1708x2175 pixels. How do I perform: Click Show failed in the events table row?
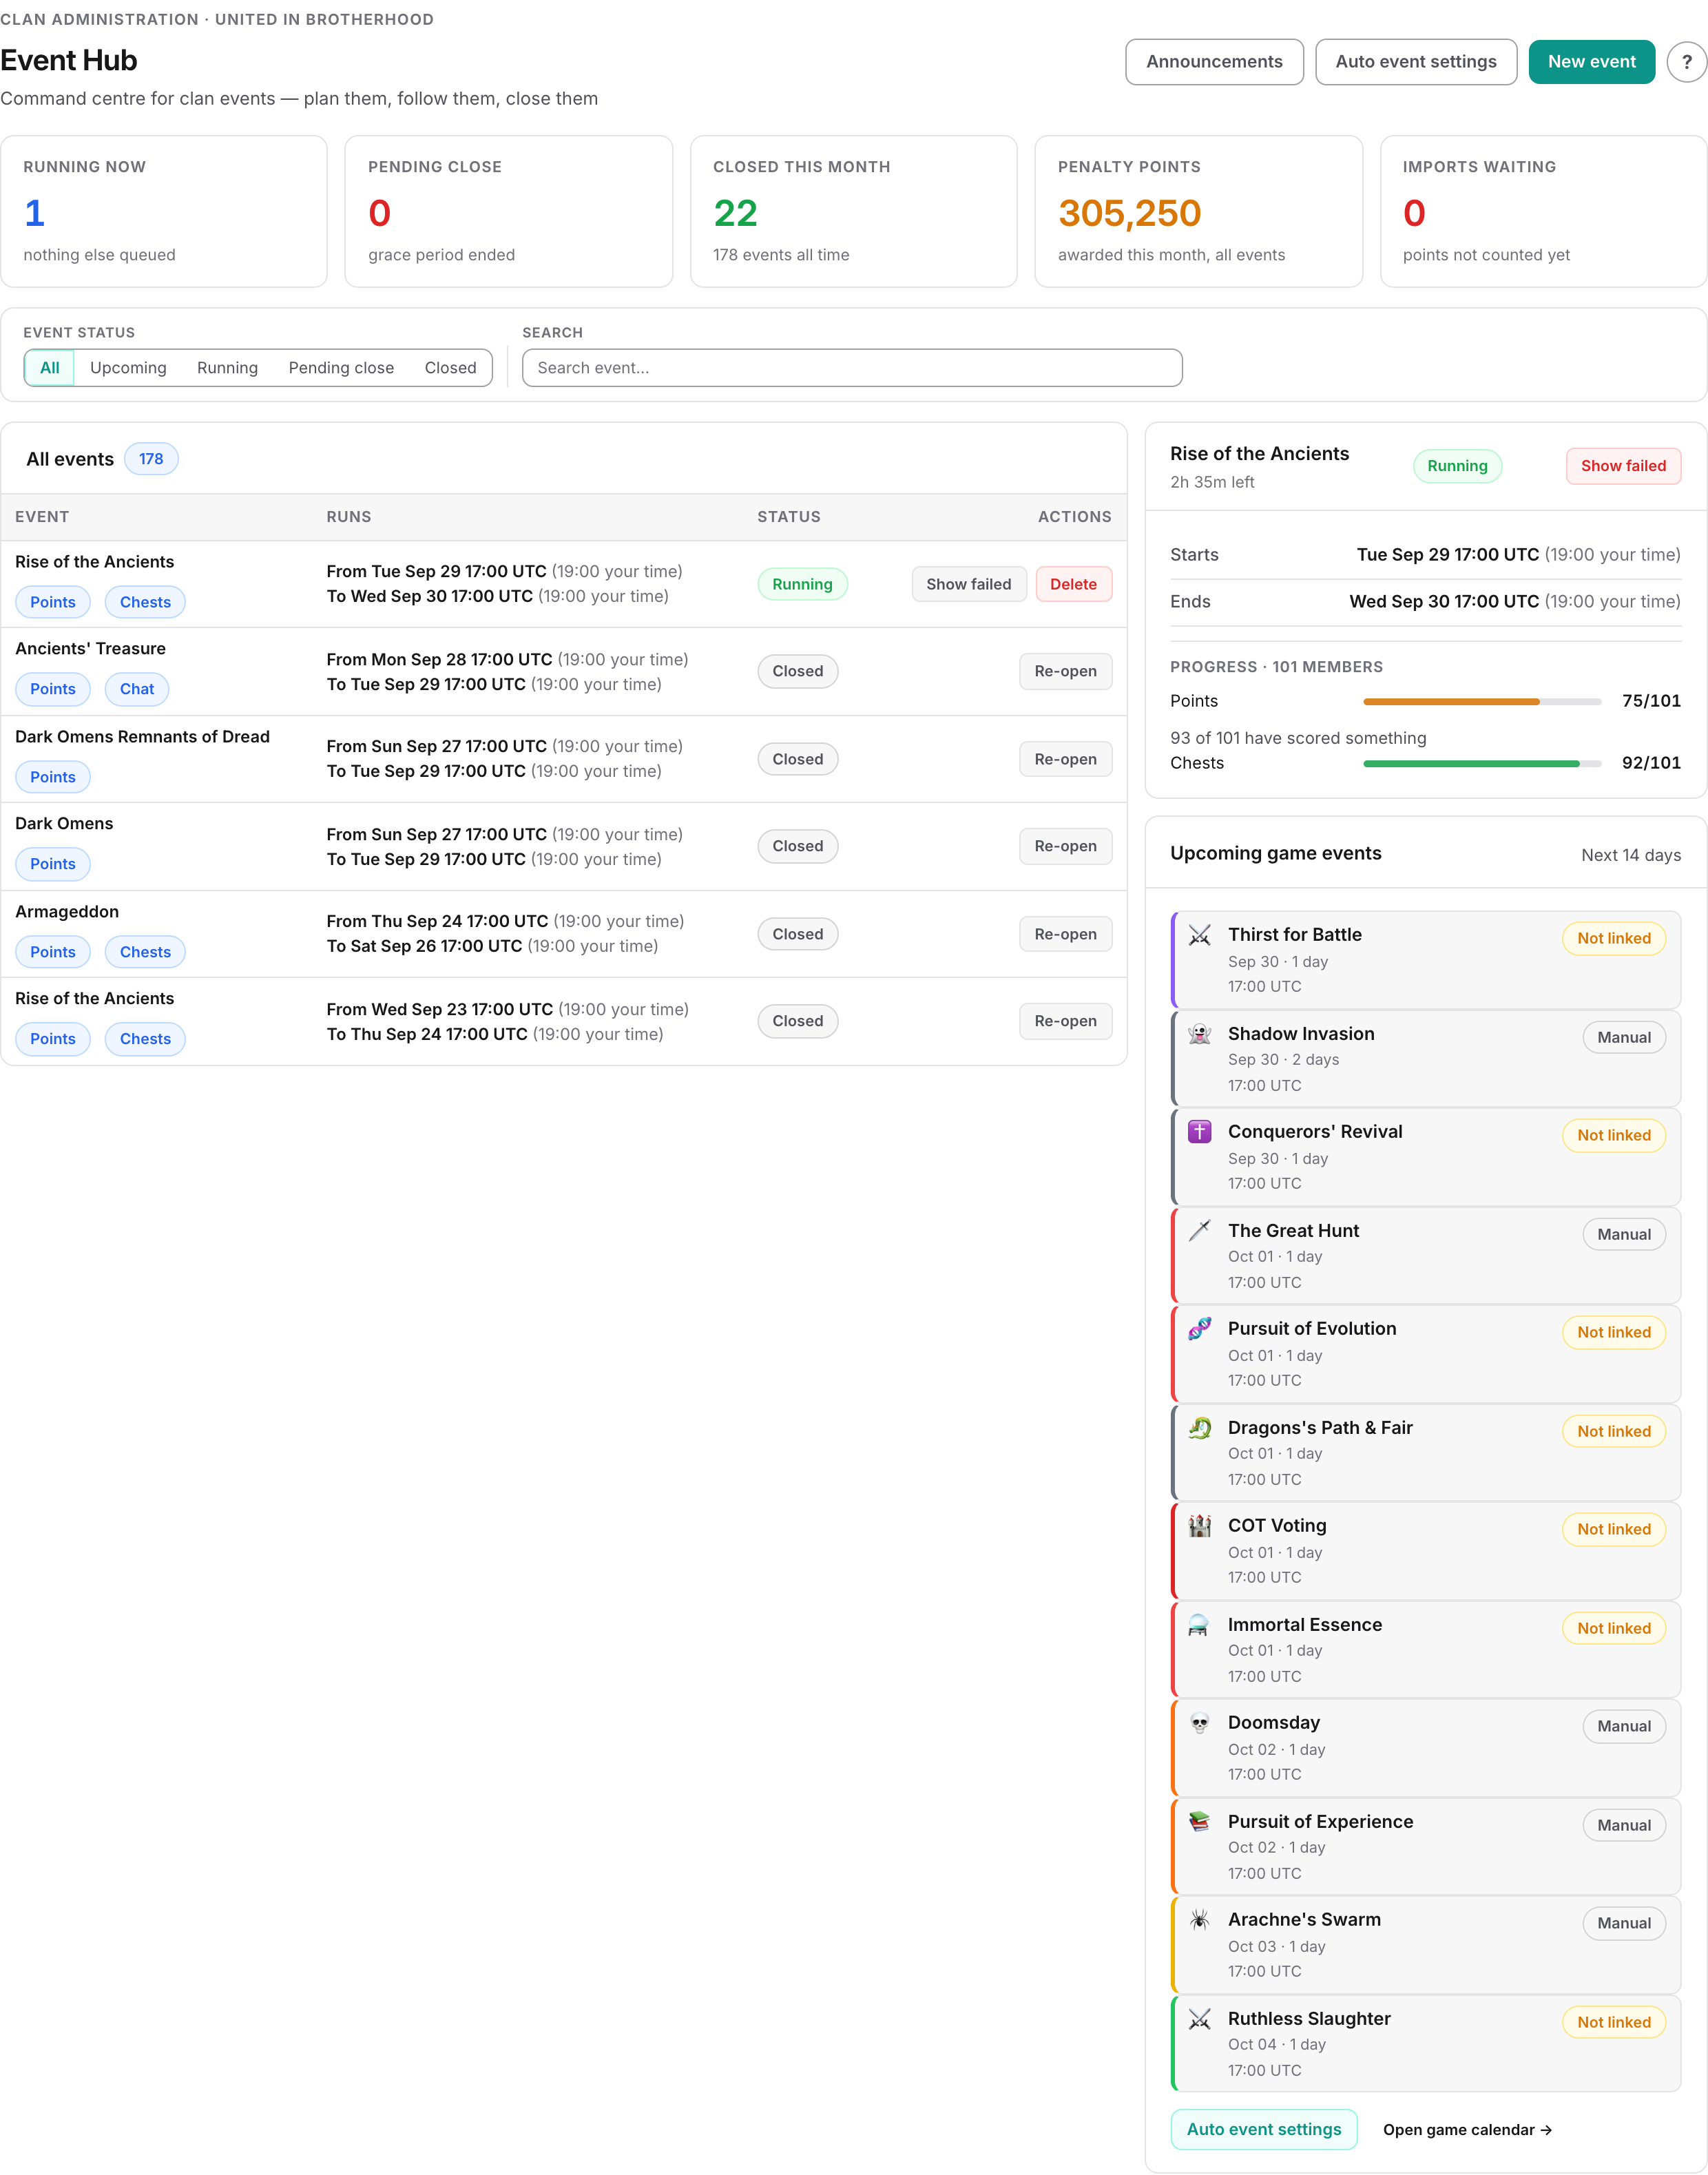(968, 584)
